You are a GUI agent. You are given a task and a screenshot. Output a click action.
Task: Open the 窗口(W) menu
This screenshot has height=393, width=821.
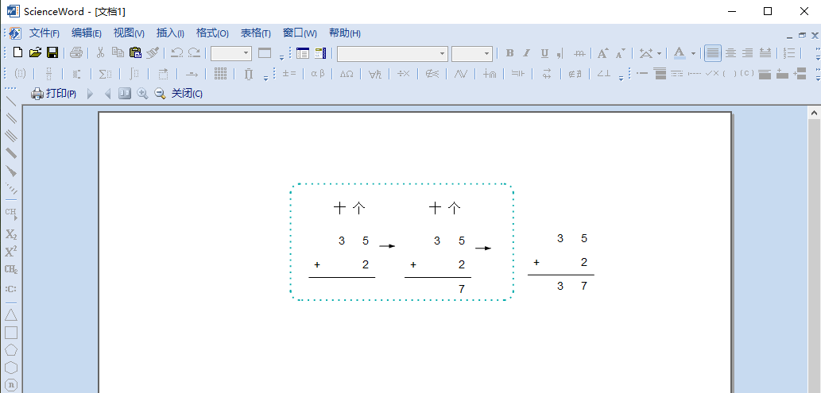click(x=300, y=33)
